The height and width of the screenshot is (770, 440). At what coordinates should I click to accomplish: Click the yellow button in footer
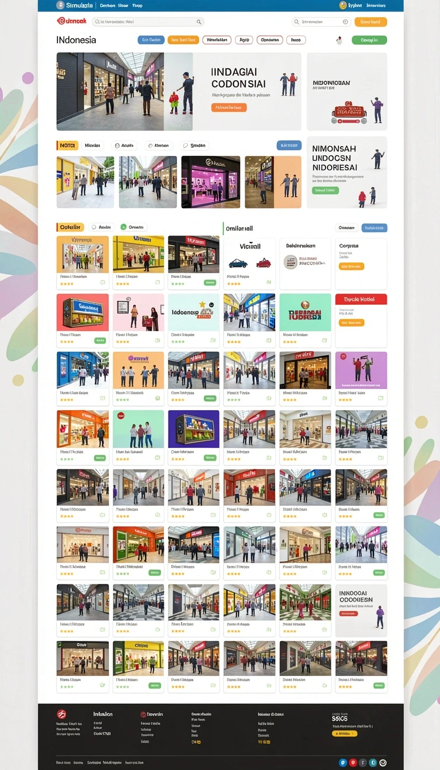(x=344, y=733)
